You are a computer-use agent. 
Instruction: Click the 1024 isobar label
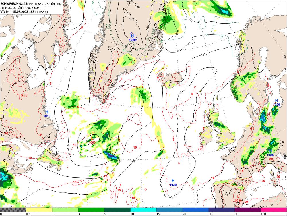tap(170, 197)
